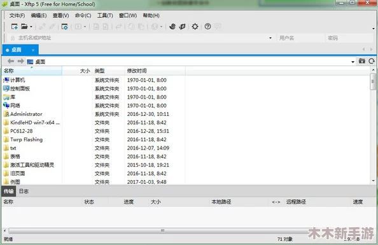
Task: Click the Help question mark icon
Action: click(x=207, y=27)
